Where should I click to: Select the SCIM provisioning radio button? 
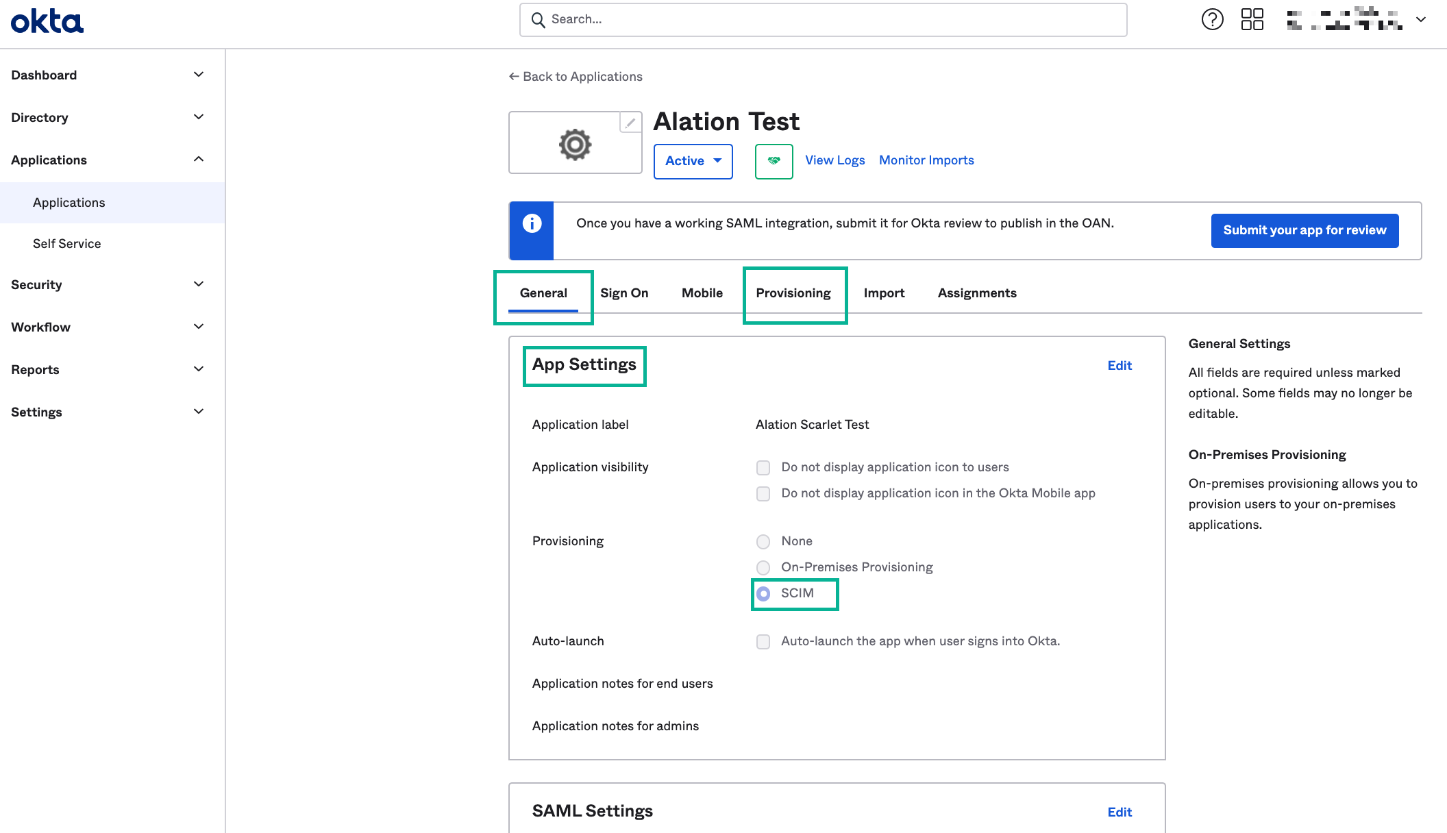tap(763, 594)
